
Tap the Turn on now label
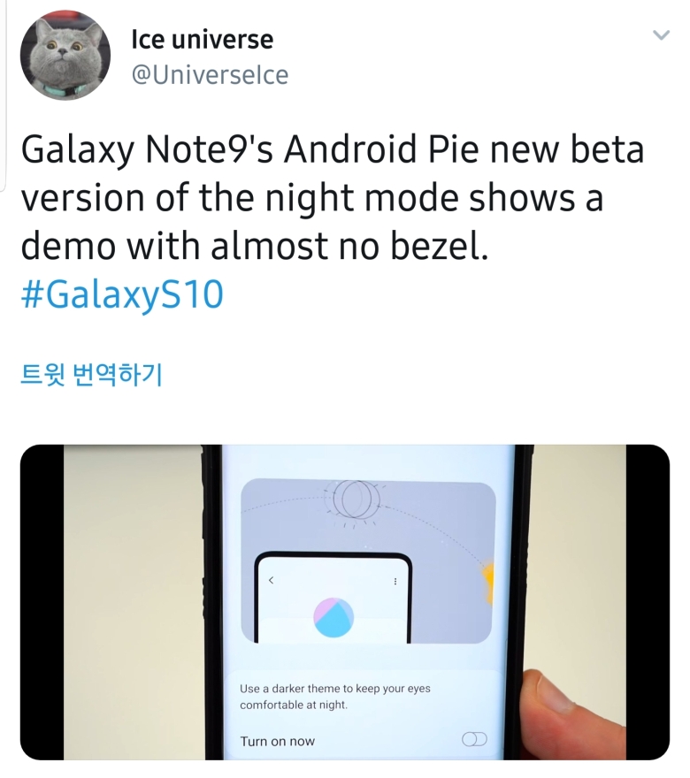pyautogui.click(x=278, y=741)
